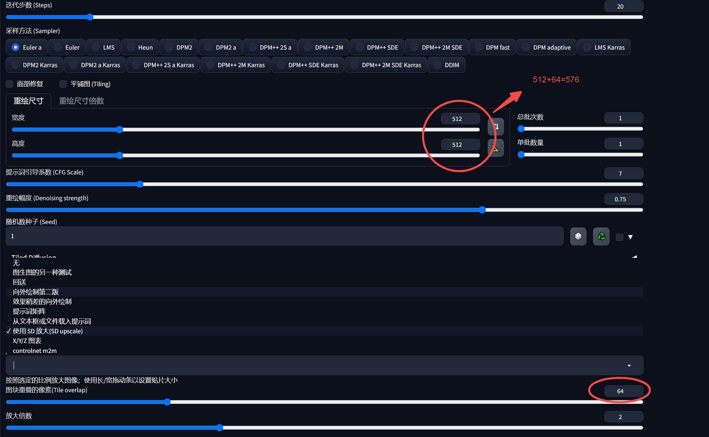Pick DPM adaptive sampler
709x437 pixels.
pos(547,47)
